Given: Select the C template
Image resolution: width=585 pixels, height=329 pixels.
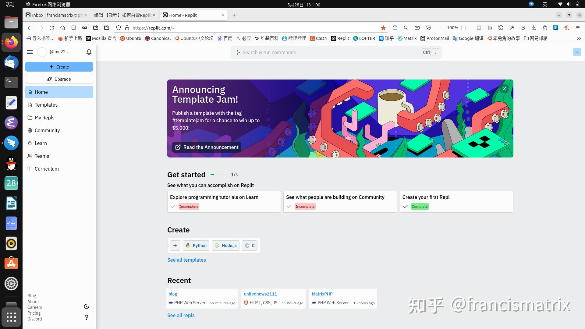Looking at the screenshot, I should (249, 246).
